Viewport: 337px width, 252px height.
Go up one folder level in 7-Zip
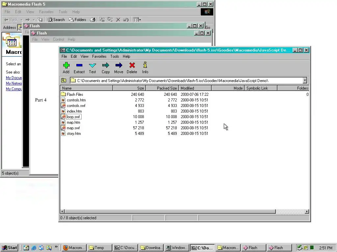pos(64,81)
